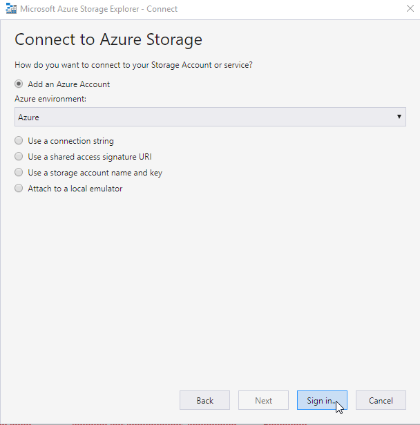Choose the Use a connection string radio button
This screenshot has height=425, width=420.
[x=19, y=141]
